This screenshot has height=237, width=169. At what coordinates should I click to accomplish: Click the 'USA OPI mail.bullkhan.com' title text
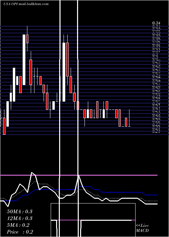tap(26, 4)
